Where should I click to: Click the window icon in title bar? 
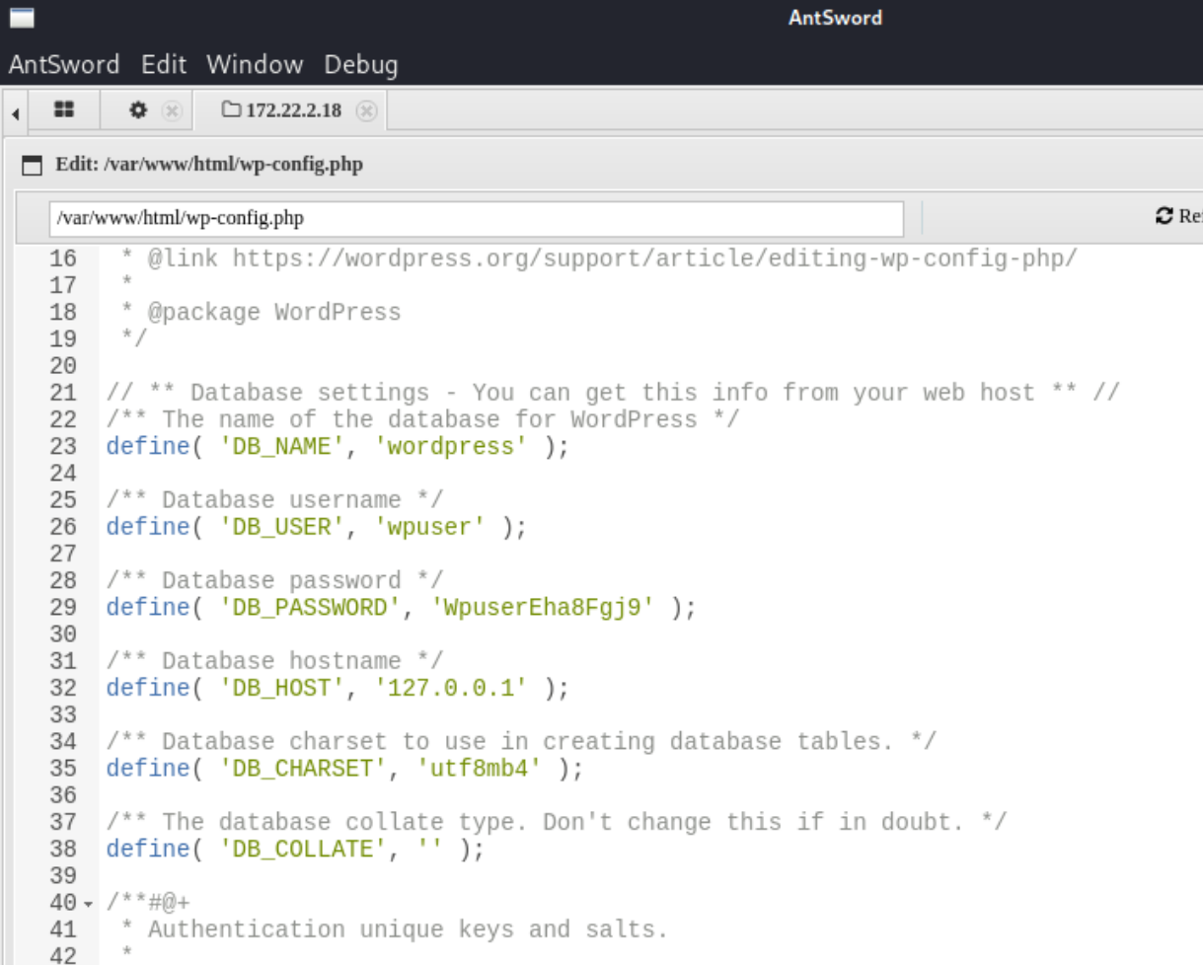(21, 18)
